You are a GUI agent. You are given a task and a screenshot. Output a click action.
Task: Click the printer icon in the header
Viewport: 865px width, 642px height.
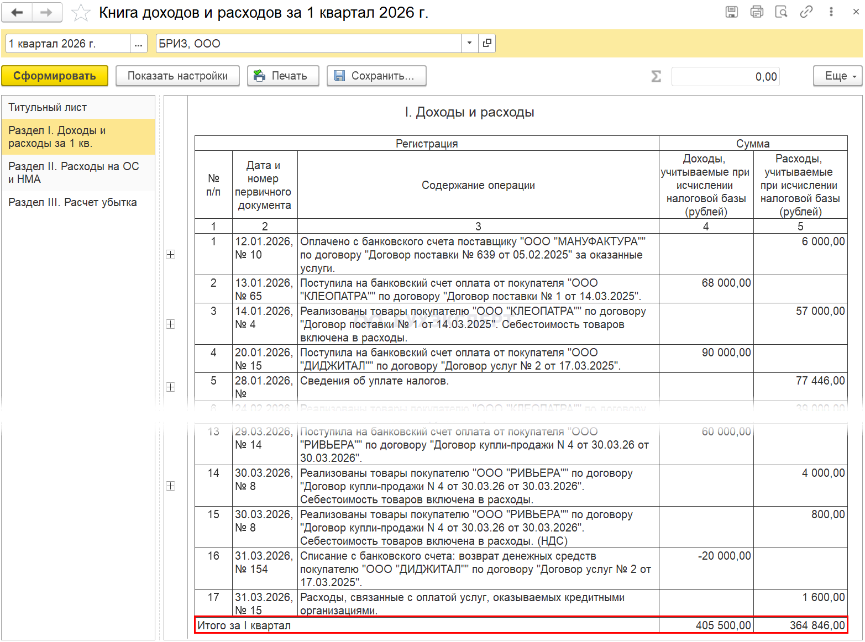coord(757,12)
